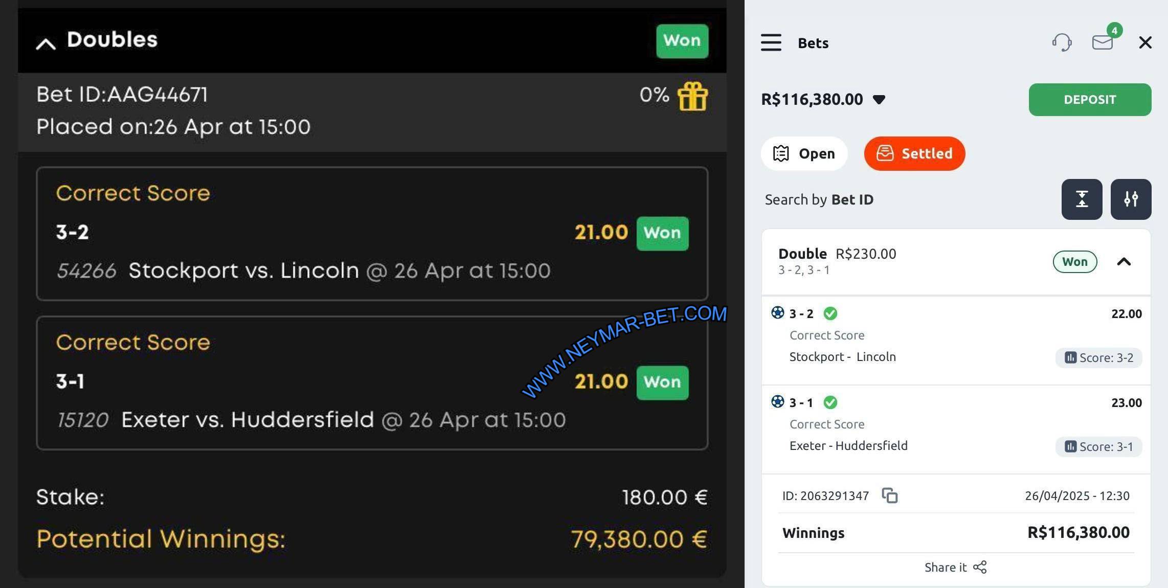The image size is (1168, 588).
Task: Open the hamburger menu beside Bets
Action: click(771, 42)
